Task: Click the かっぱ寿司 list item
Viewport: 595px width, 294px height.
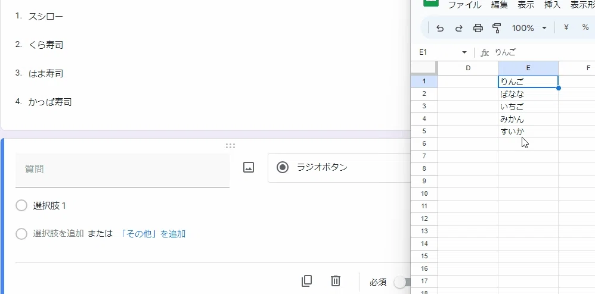Action: point(49,102)
